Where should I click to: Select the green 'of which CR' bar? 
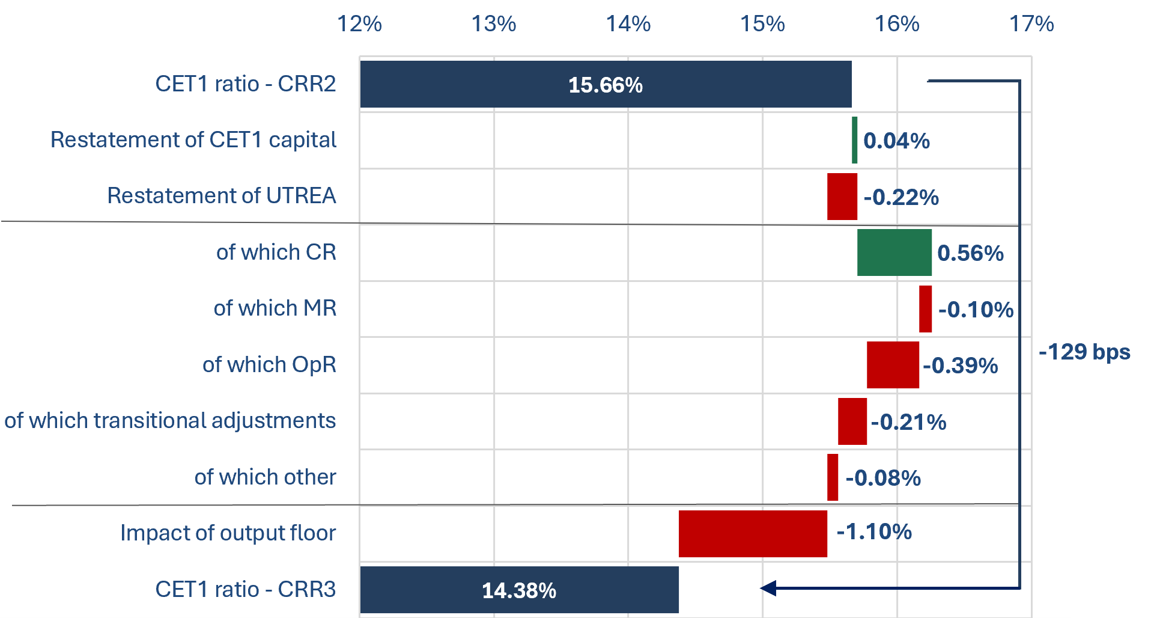coord(894,252)
